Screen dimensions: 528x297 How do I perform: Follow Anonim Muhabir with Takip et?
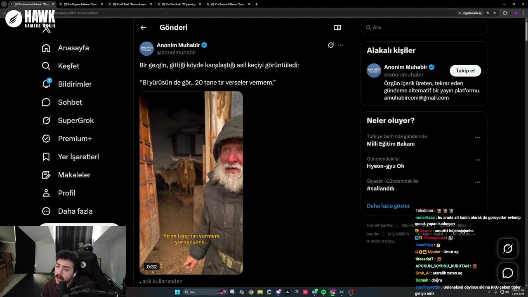point(465,71)
